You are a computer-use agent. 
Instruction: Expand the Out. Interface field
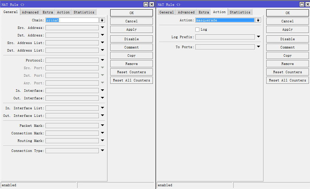click(x=102, y=98)
